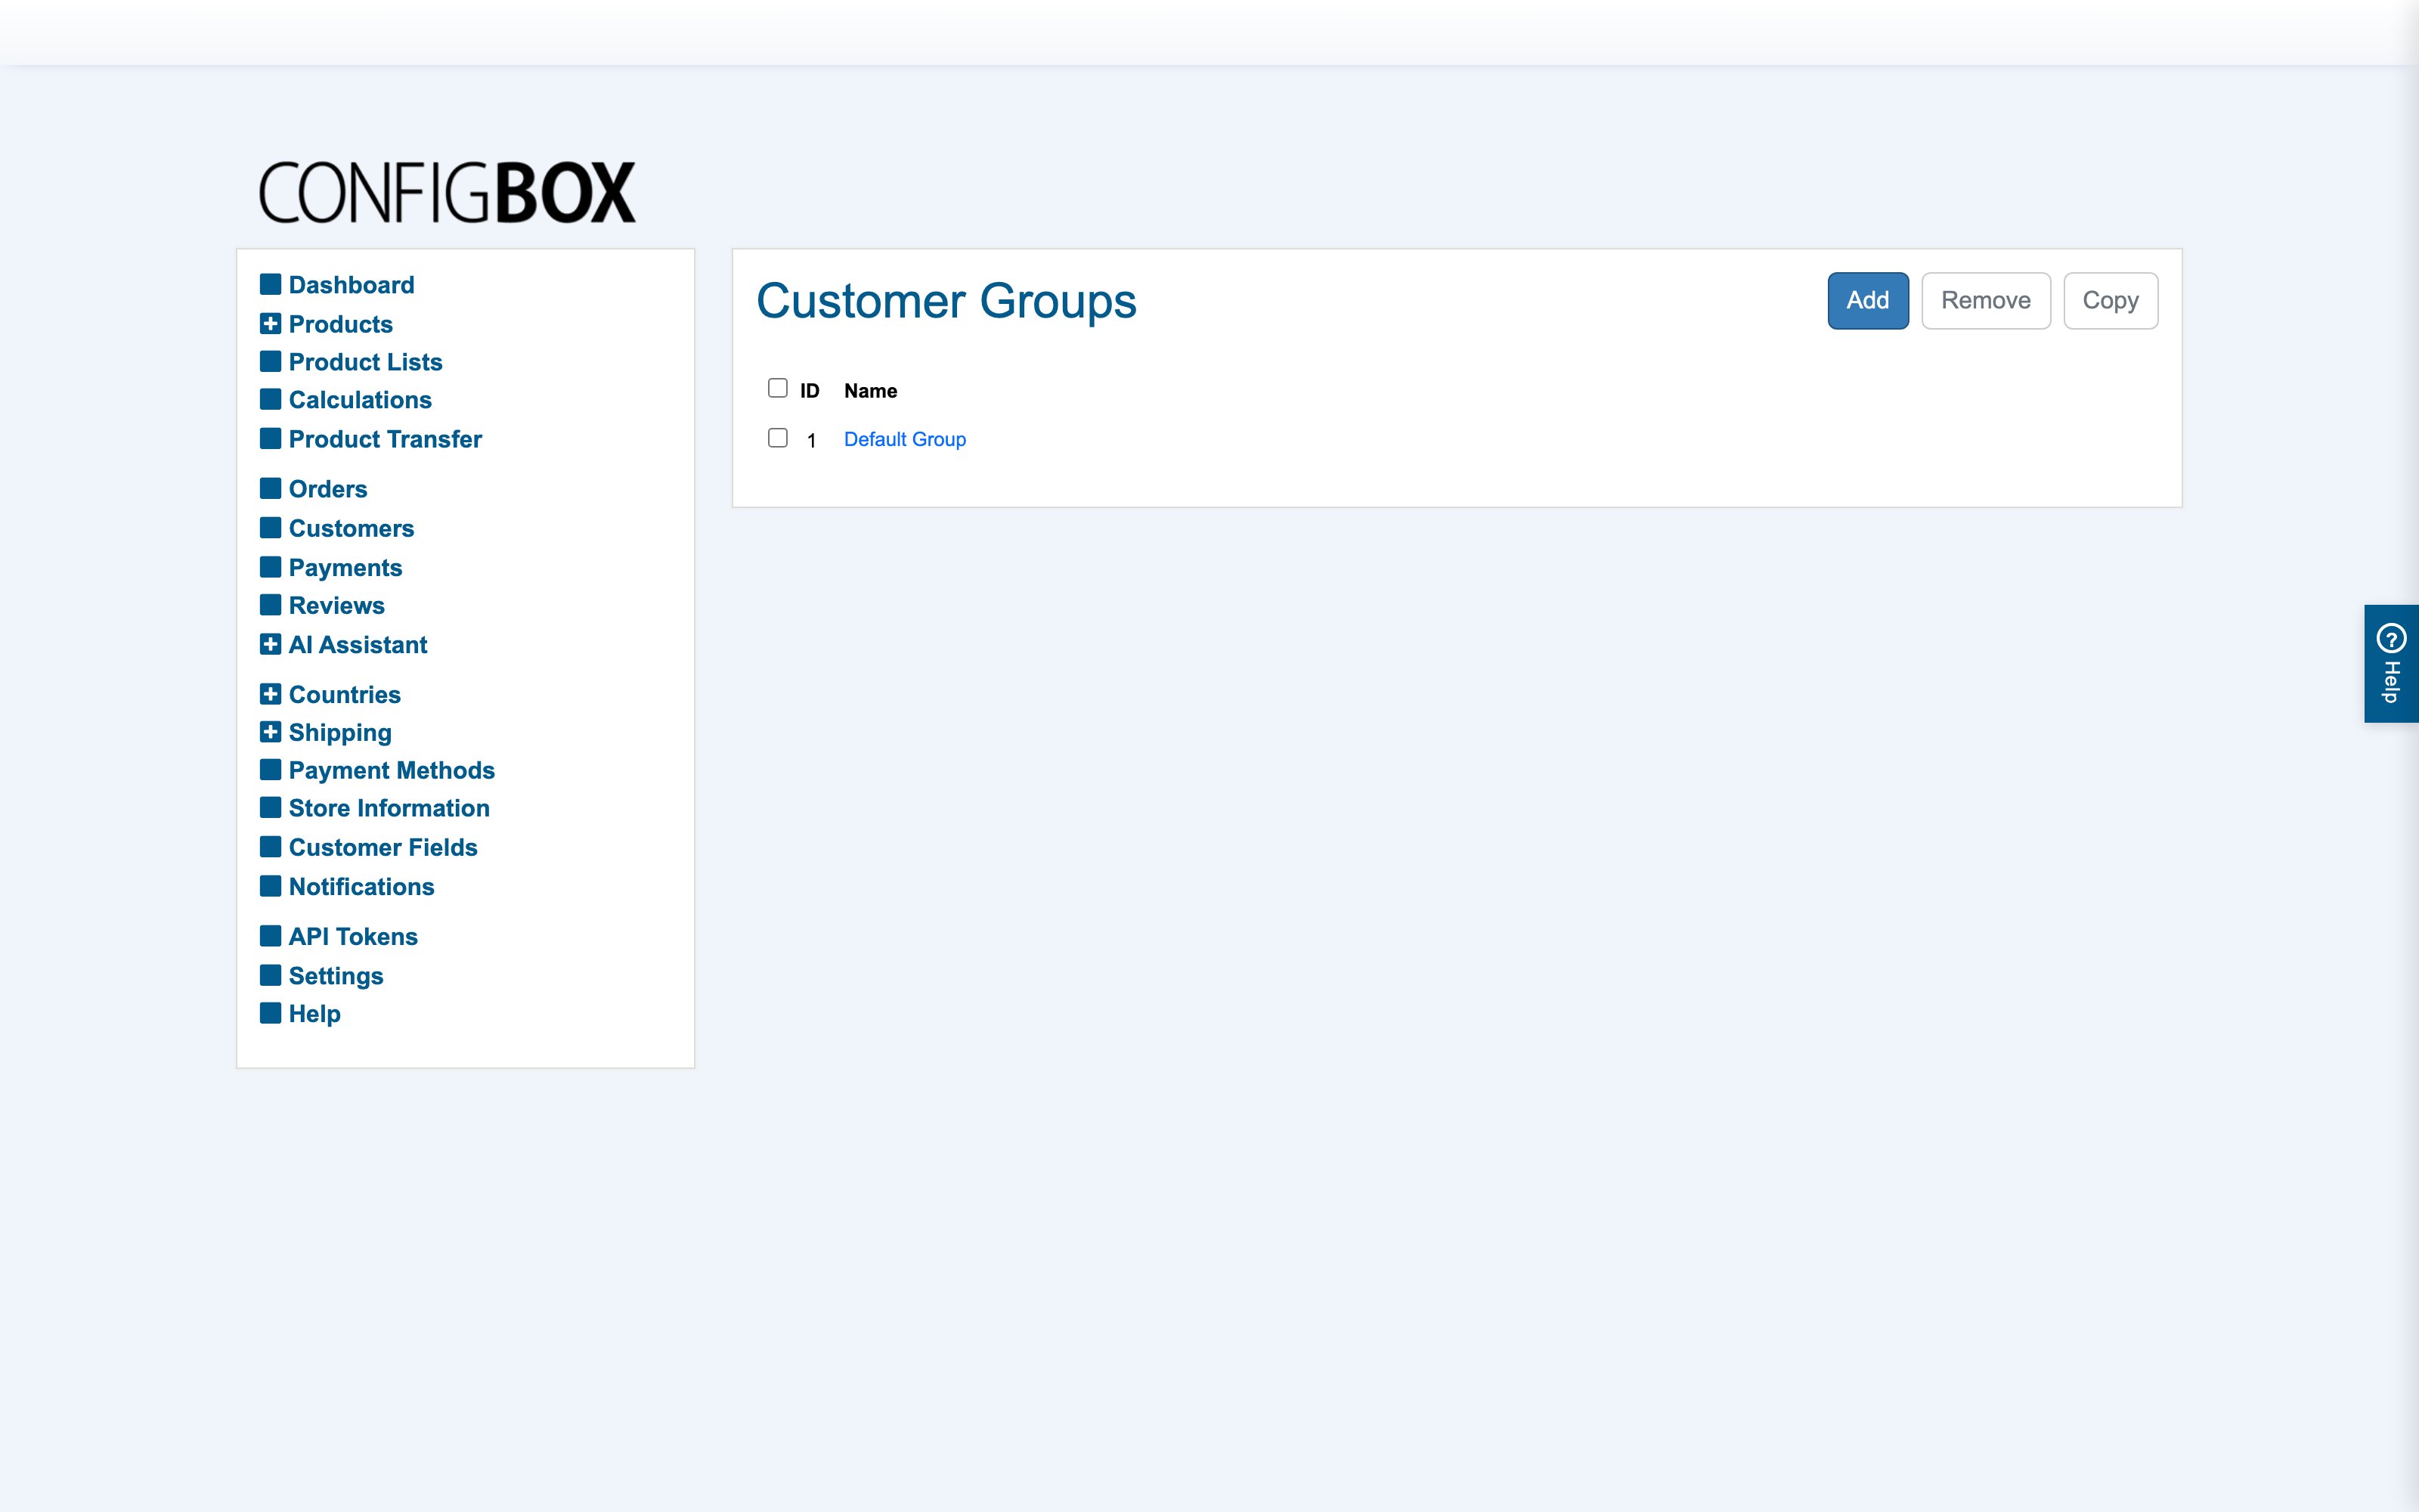Toggle the select-all checkbox in table header

[x=778, y=388]
